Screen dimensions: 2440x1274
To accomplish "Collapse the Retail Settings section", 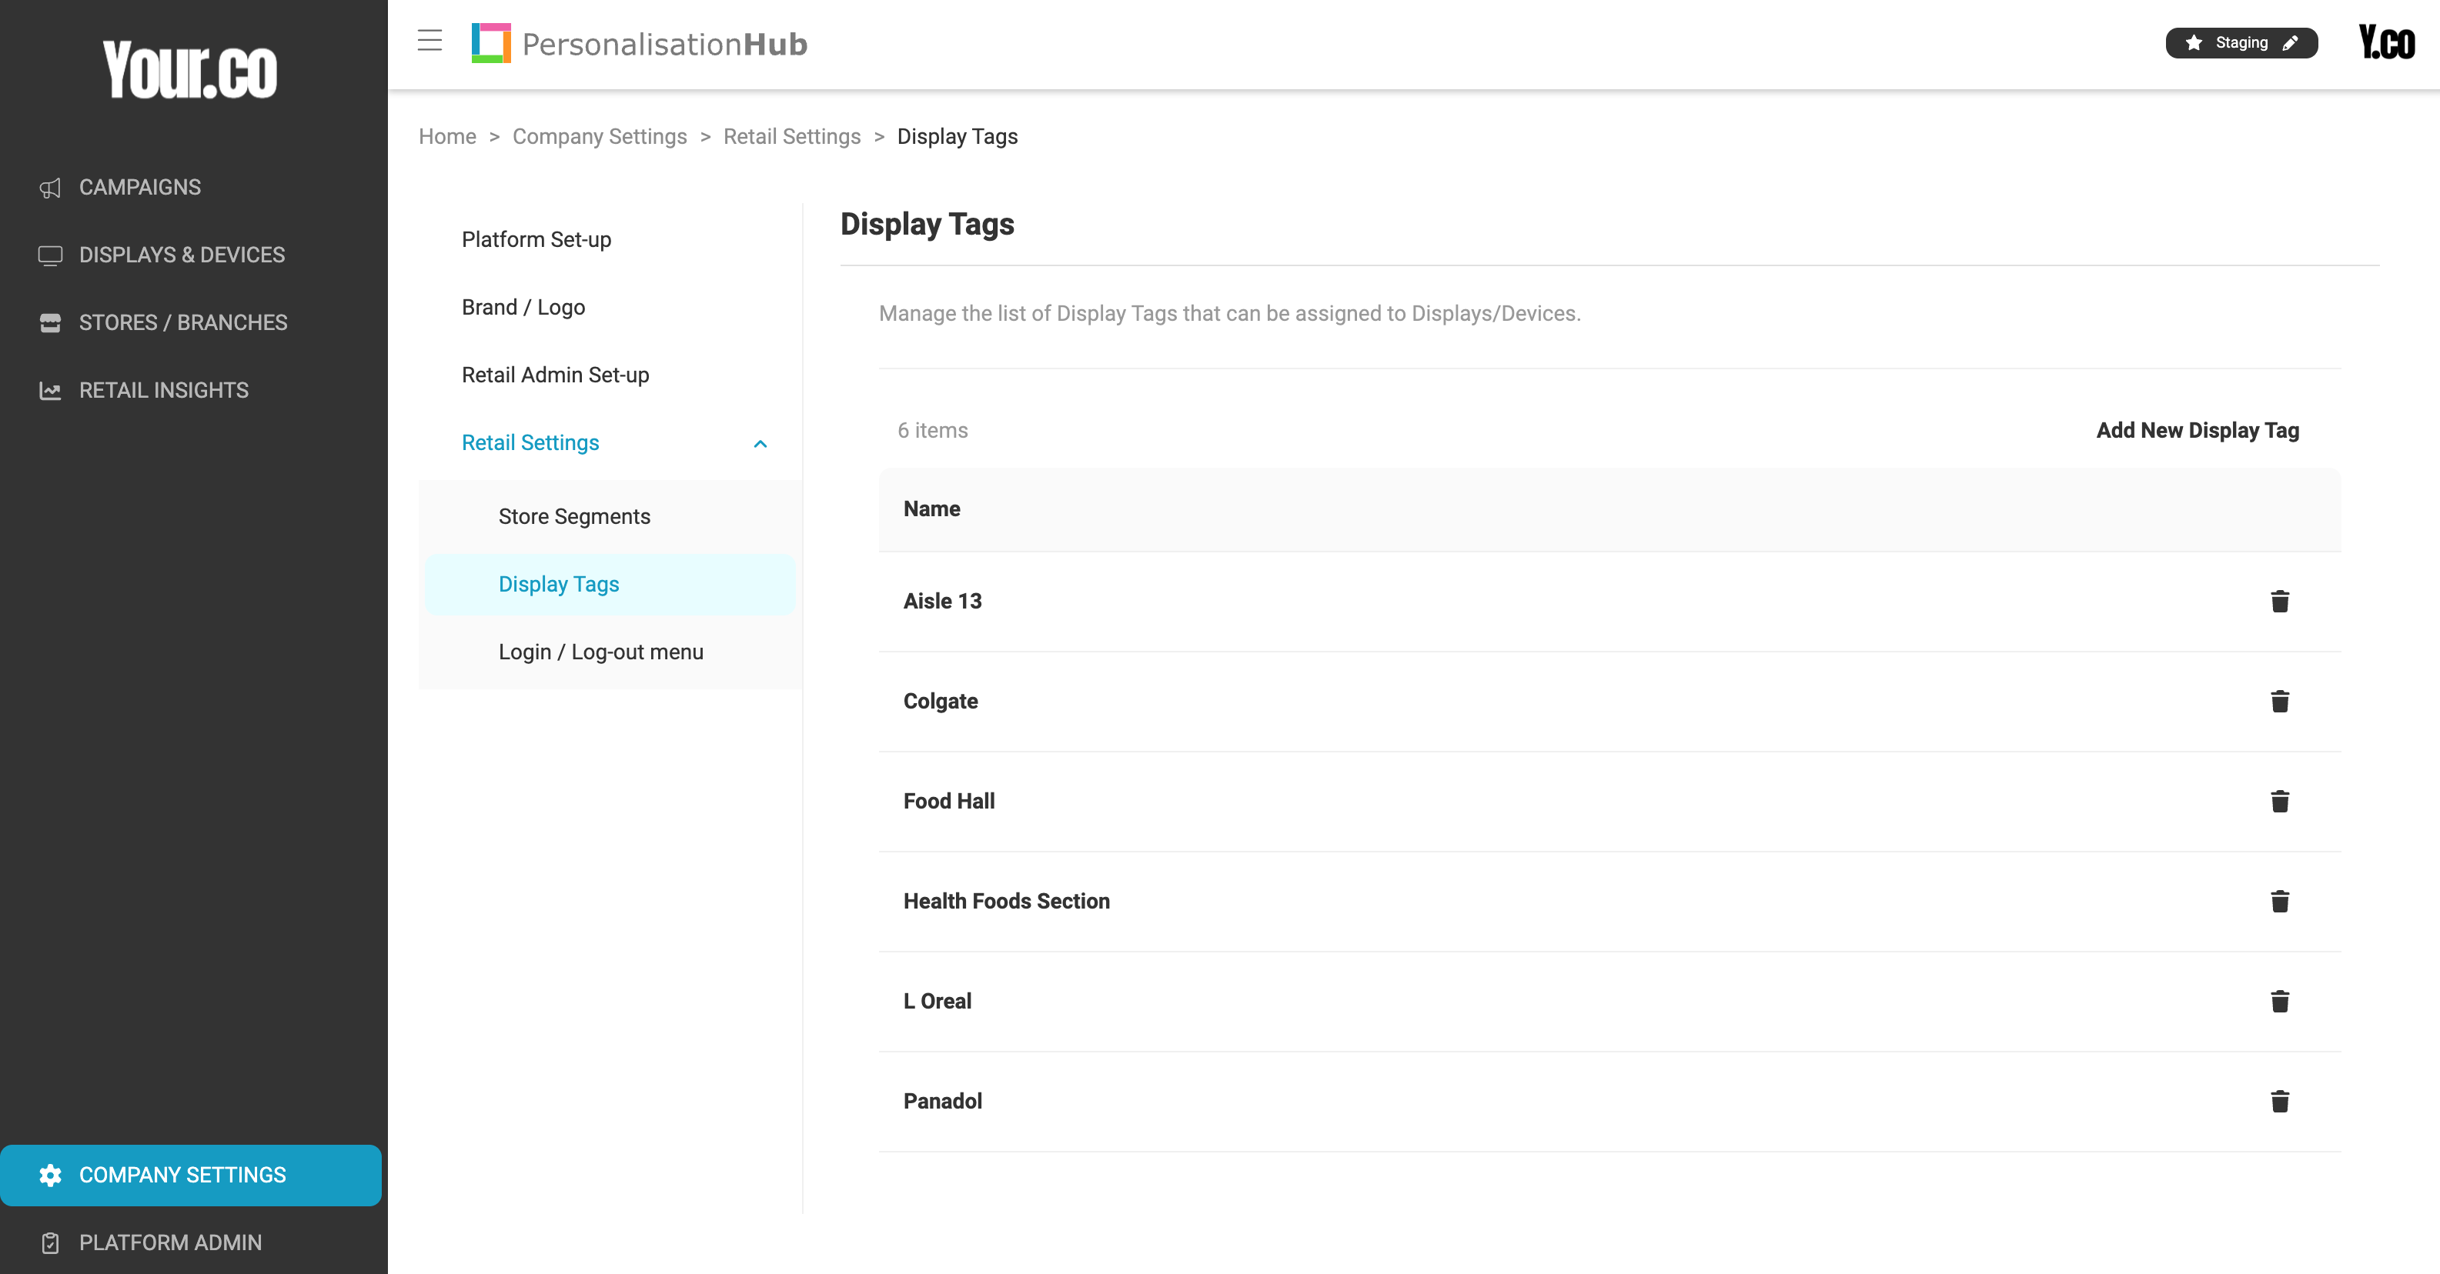I will (x=760, y=443).
